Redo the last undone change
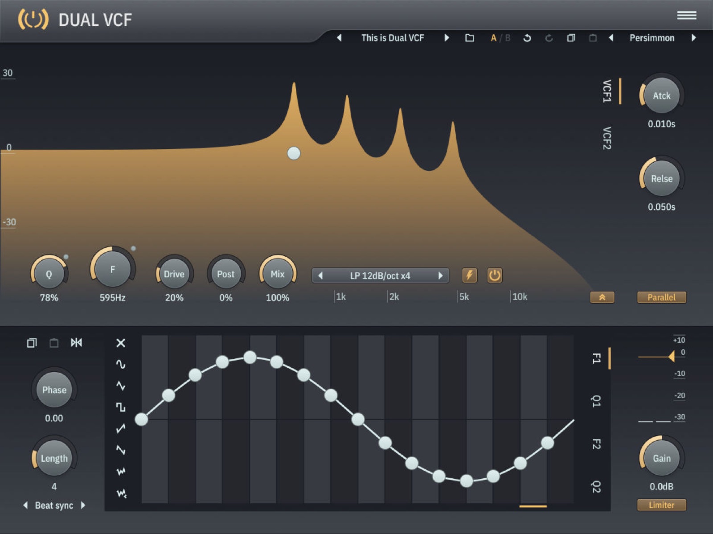The width and height of the screenshot is (713, 534). (x=549, y=38)
